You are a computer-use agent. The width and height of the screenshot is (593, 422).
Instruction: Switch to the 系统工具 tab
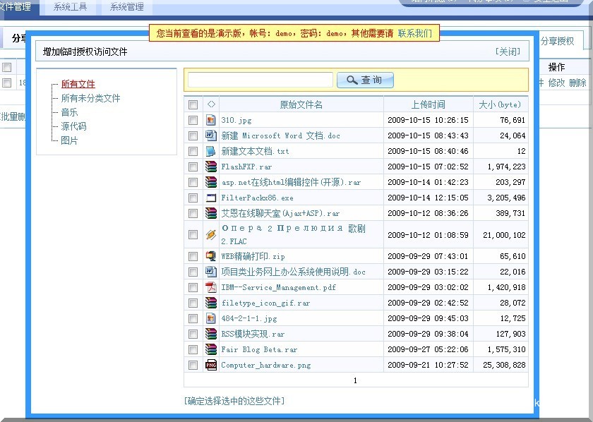point(70,7)
